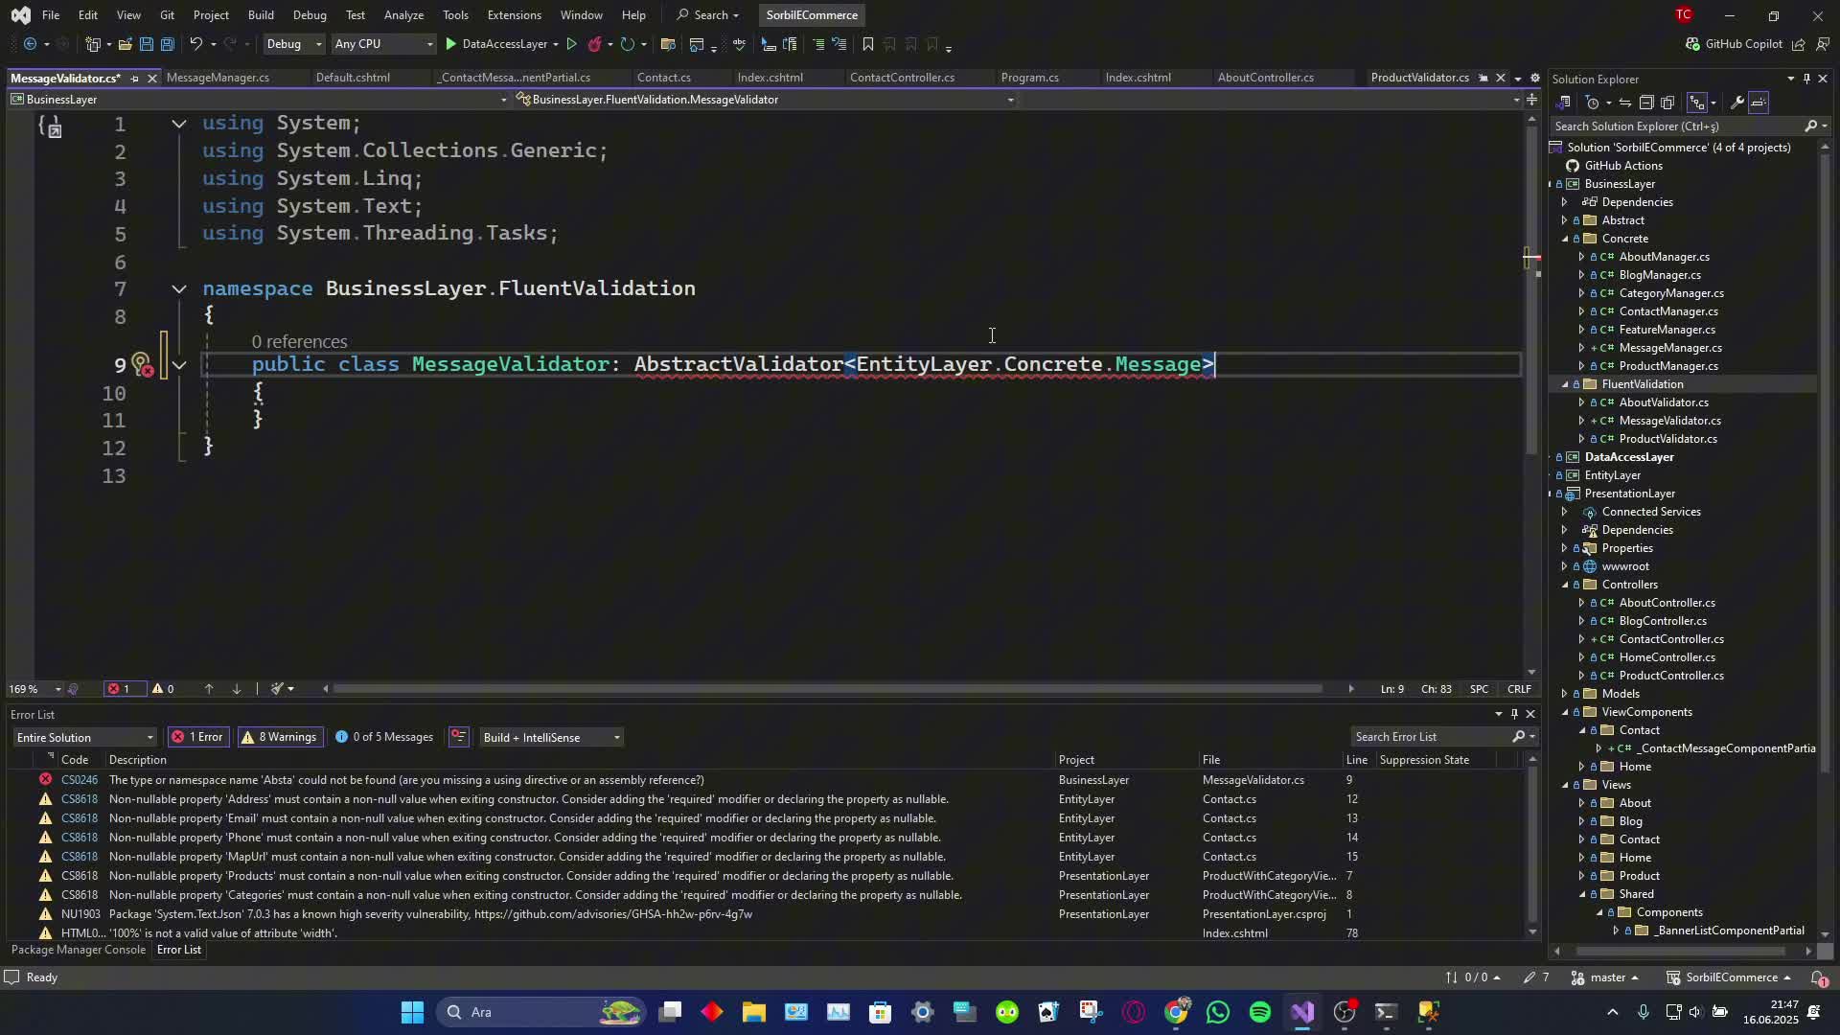Click the Hot Reload flame icon
This screenshot has width=1840, height=1035.
(x=594, y=44)
